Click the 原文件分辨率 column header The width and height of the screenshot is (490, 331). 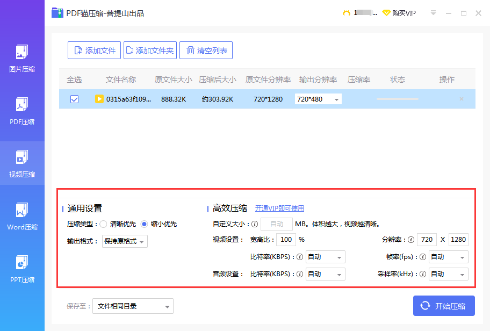tap(268, 80)
